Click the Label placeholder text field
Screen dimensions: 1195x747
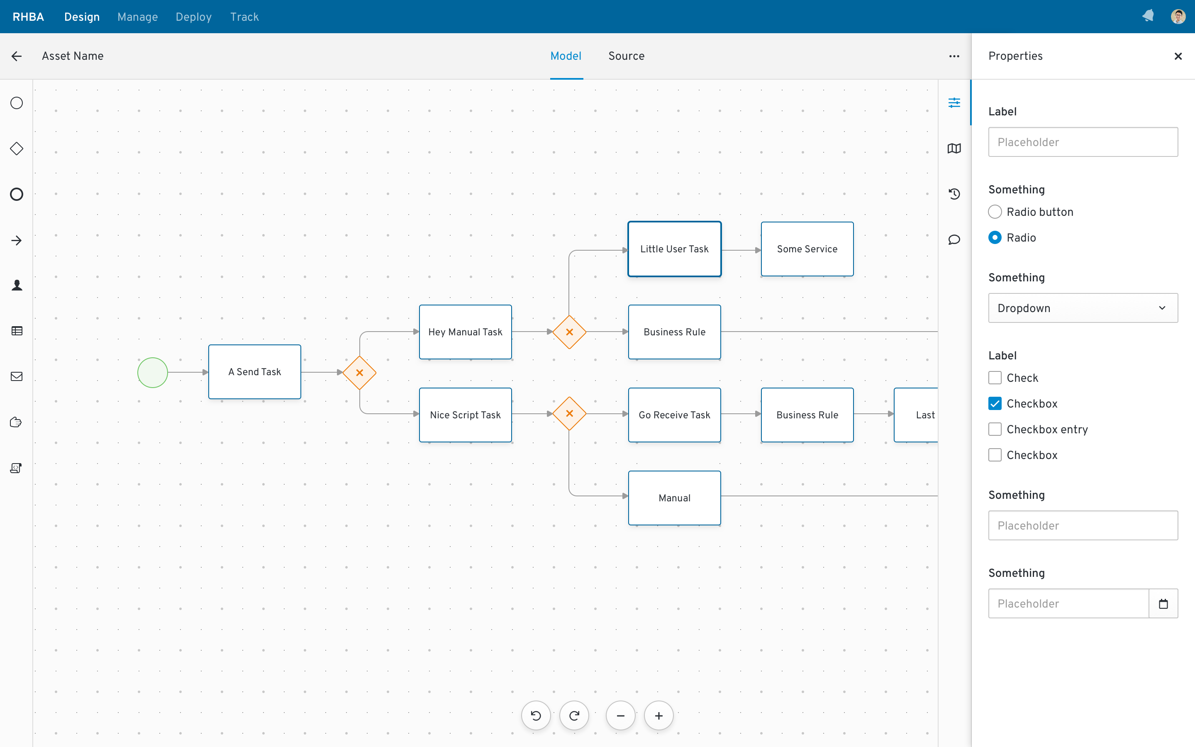1083,141
